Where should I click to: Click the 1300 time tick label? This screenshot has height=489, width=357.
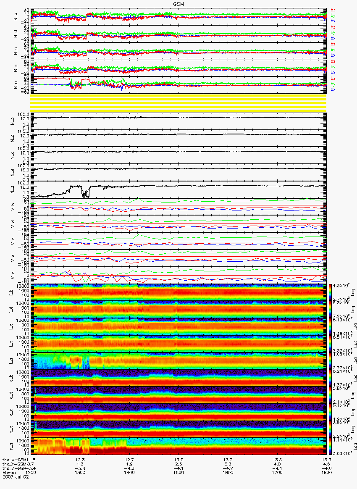point(80,473)
